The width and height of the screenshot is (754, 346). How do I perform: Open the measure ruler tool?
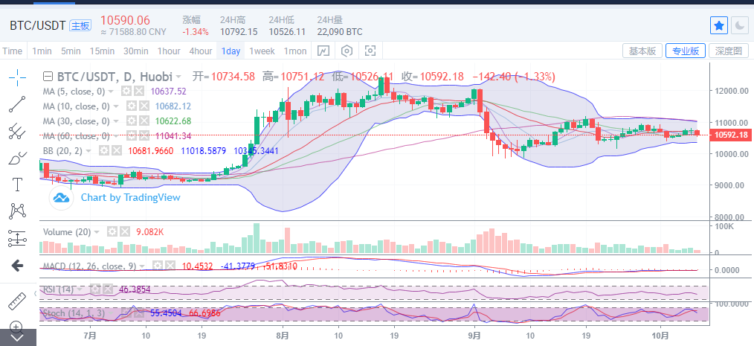(x=17, y=301)
